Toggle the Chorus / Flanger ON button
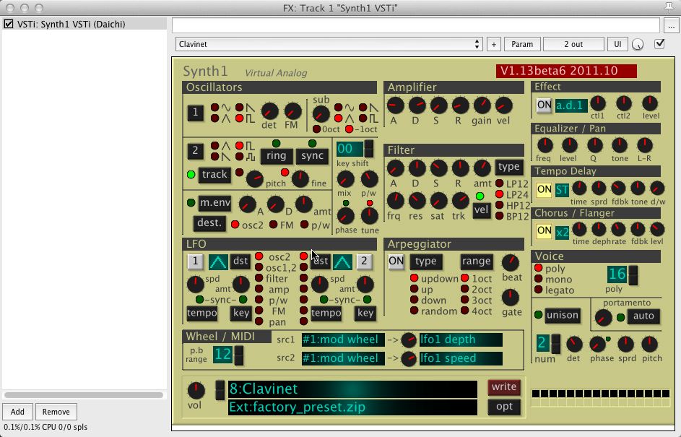The width and height of the screenshot is (681, 437). 545,230
